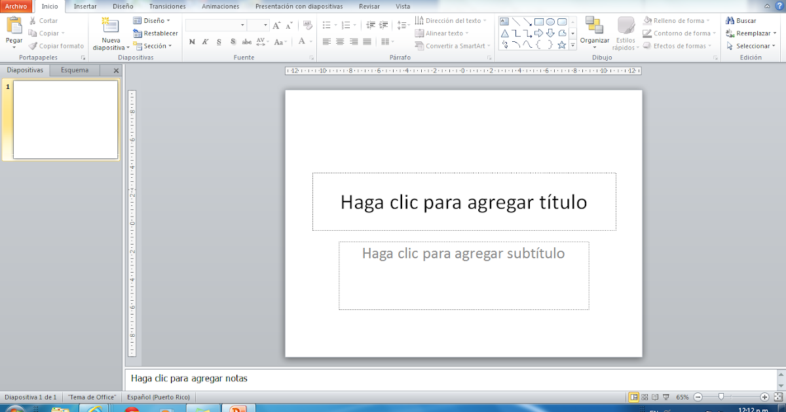Justify the paragraph text
The width and height of the screenshot is (786, 412).
pyautogui.click(x=365, y=41)
